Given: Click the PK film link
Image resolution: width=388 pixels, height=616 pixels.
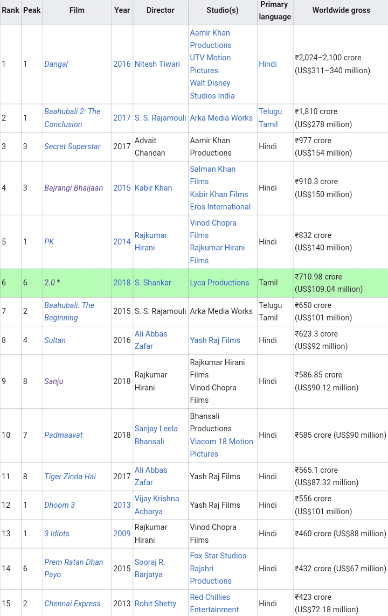Looking at the screenshot, I should (49, 242).
